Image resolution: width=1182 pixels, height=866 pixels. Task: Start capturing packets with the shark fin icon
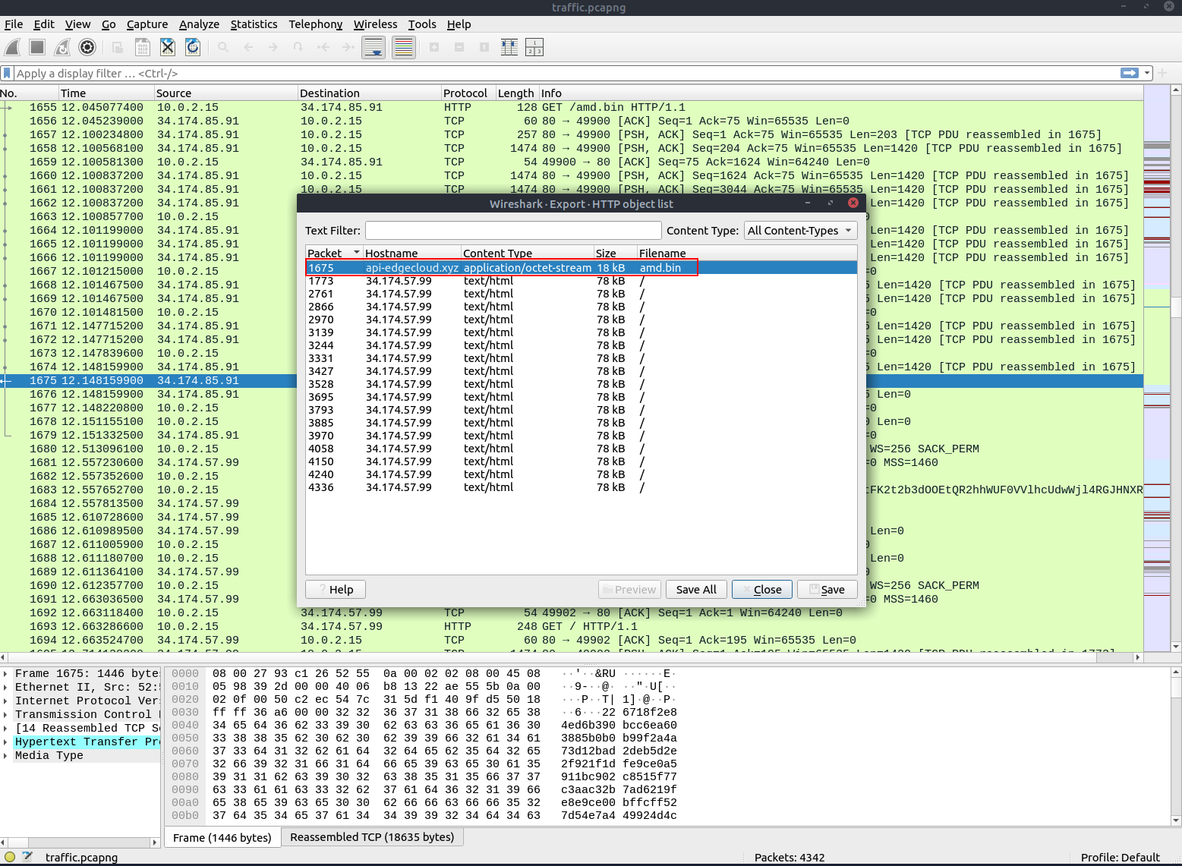click(x=13, y=47)
